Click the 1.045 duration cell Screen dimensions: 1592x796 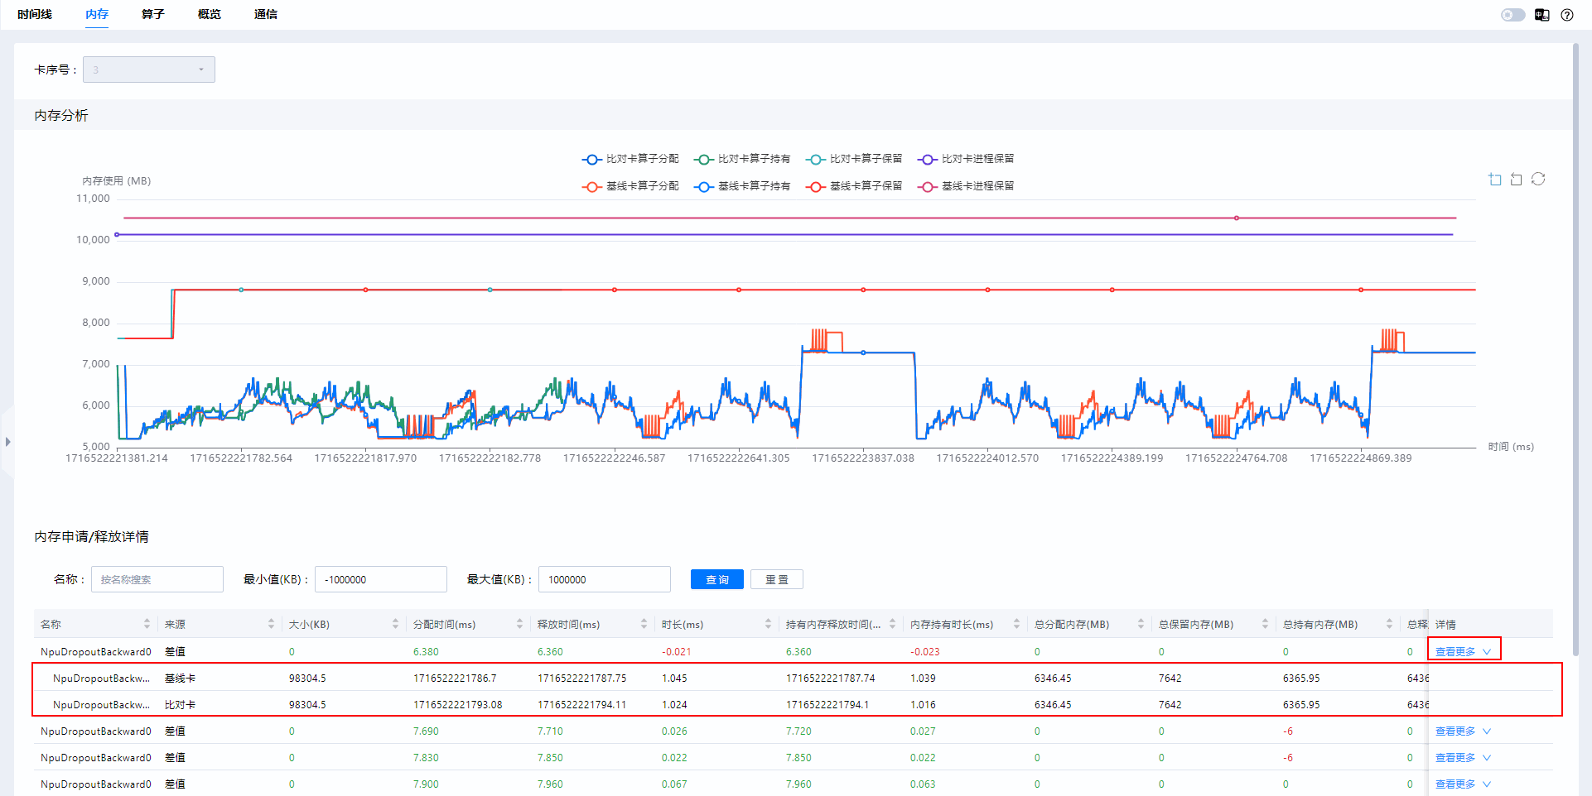coord(674,679)
